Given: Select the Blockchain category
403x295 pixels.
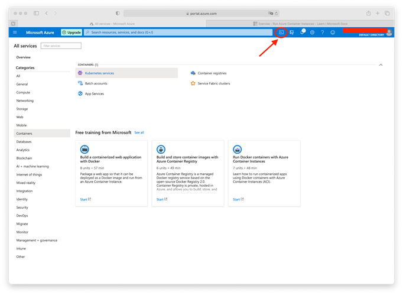Looking at the screenshot, I should coord(24,158).
